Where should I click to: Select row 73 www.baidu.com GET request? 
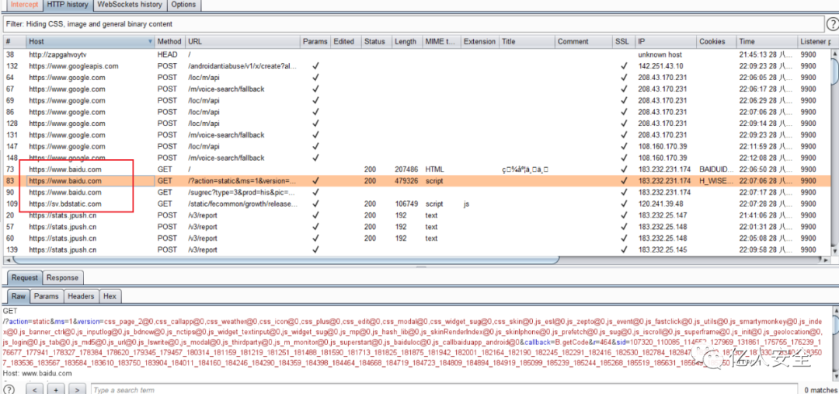coord(417,169)
